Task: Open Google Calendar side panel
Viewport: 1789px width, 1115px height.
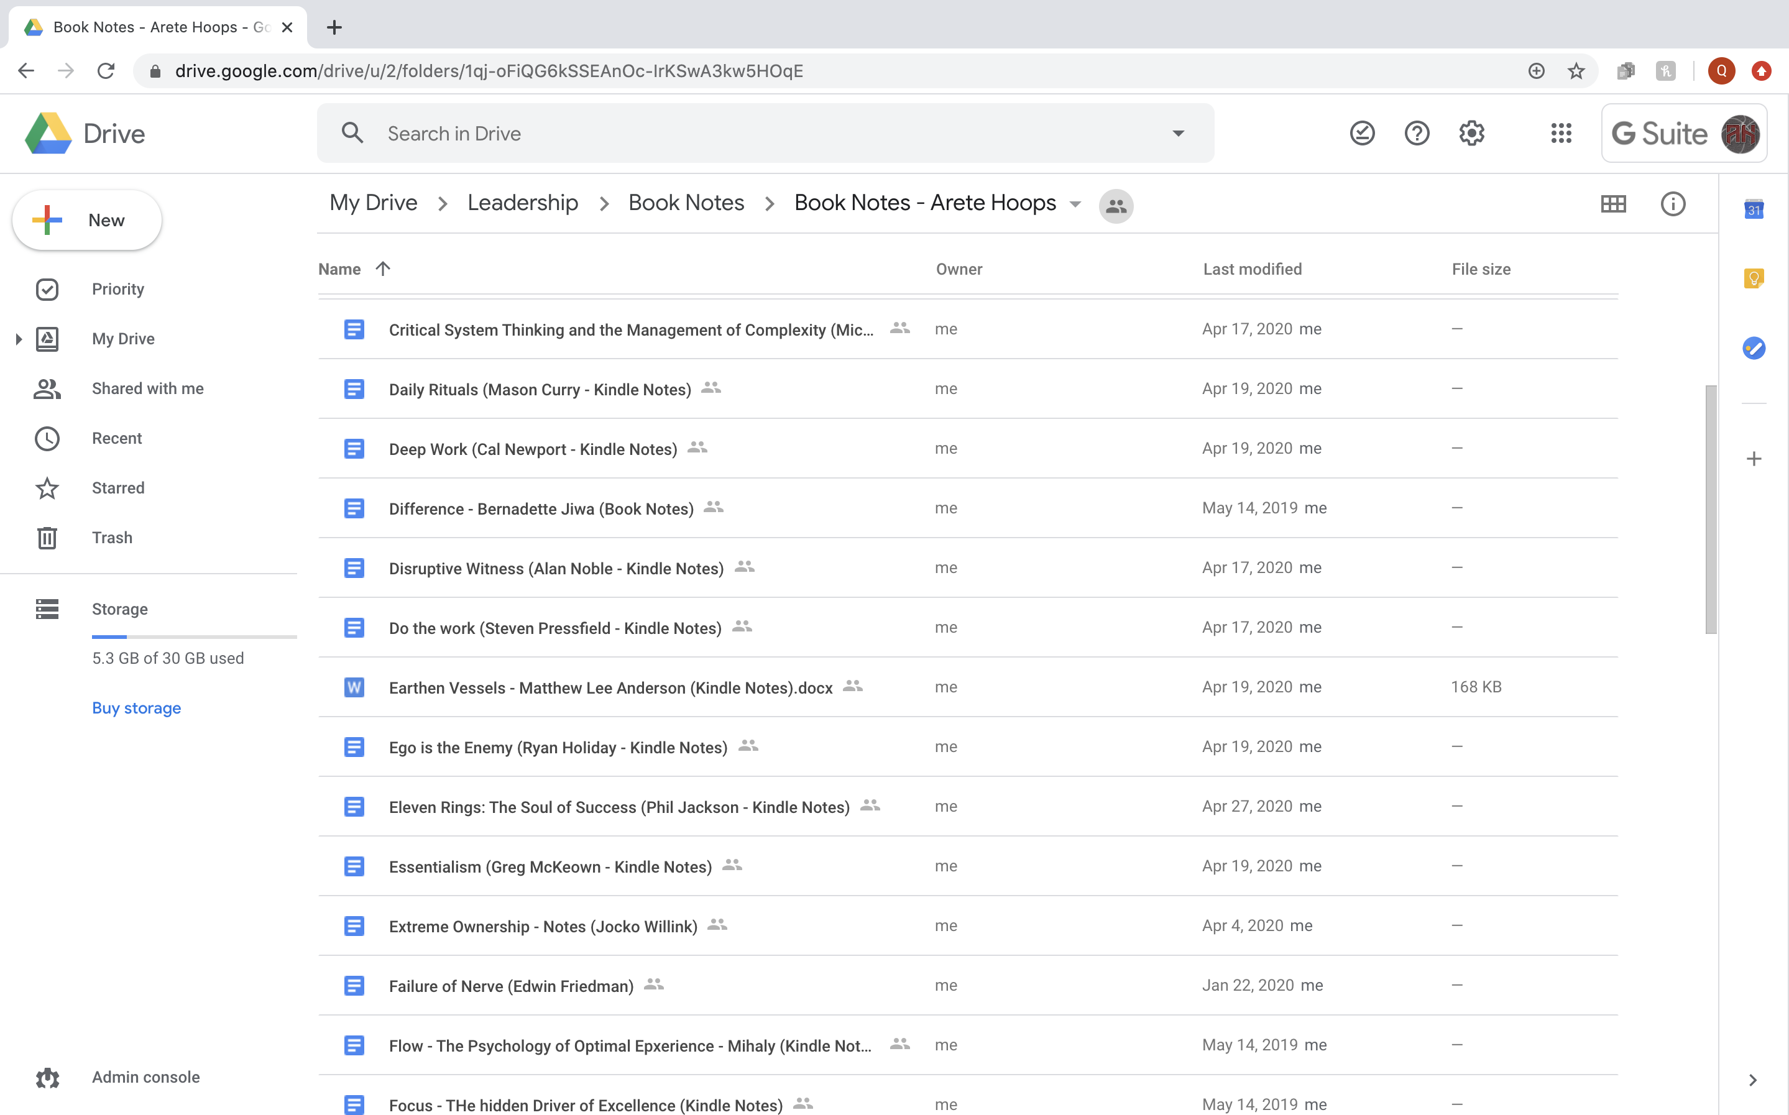Action: 1754,209
